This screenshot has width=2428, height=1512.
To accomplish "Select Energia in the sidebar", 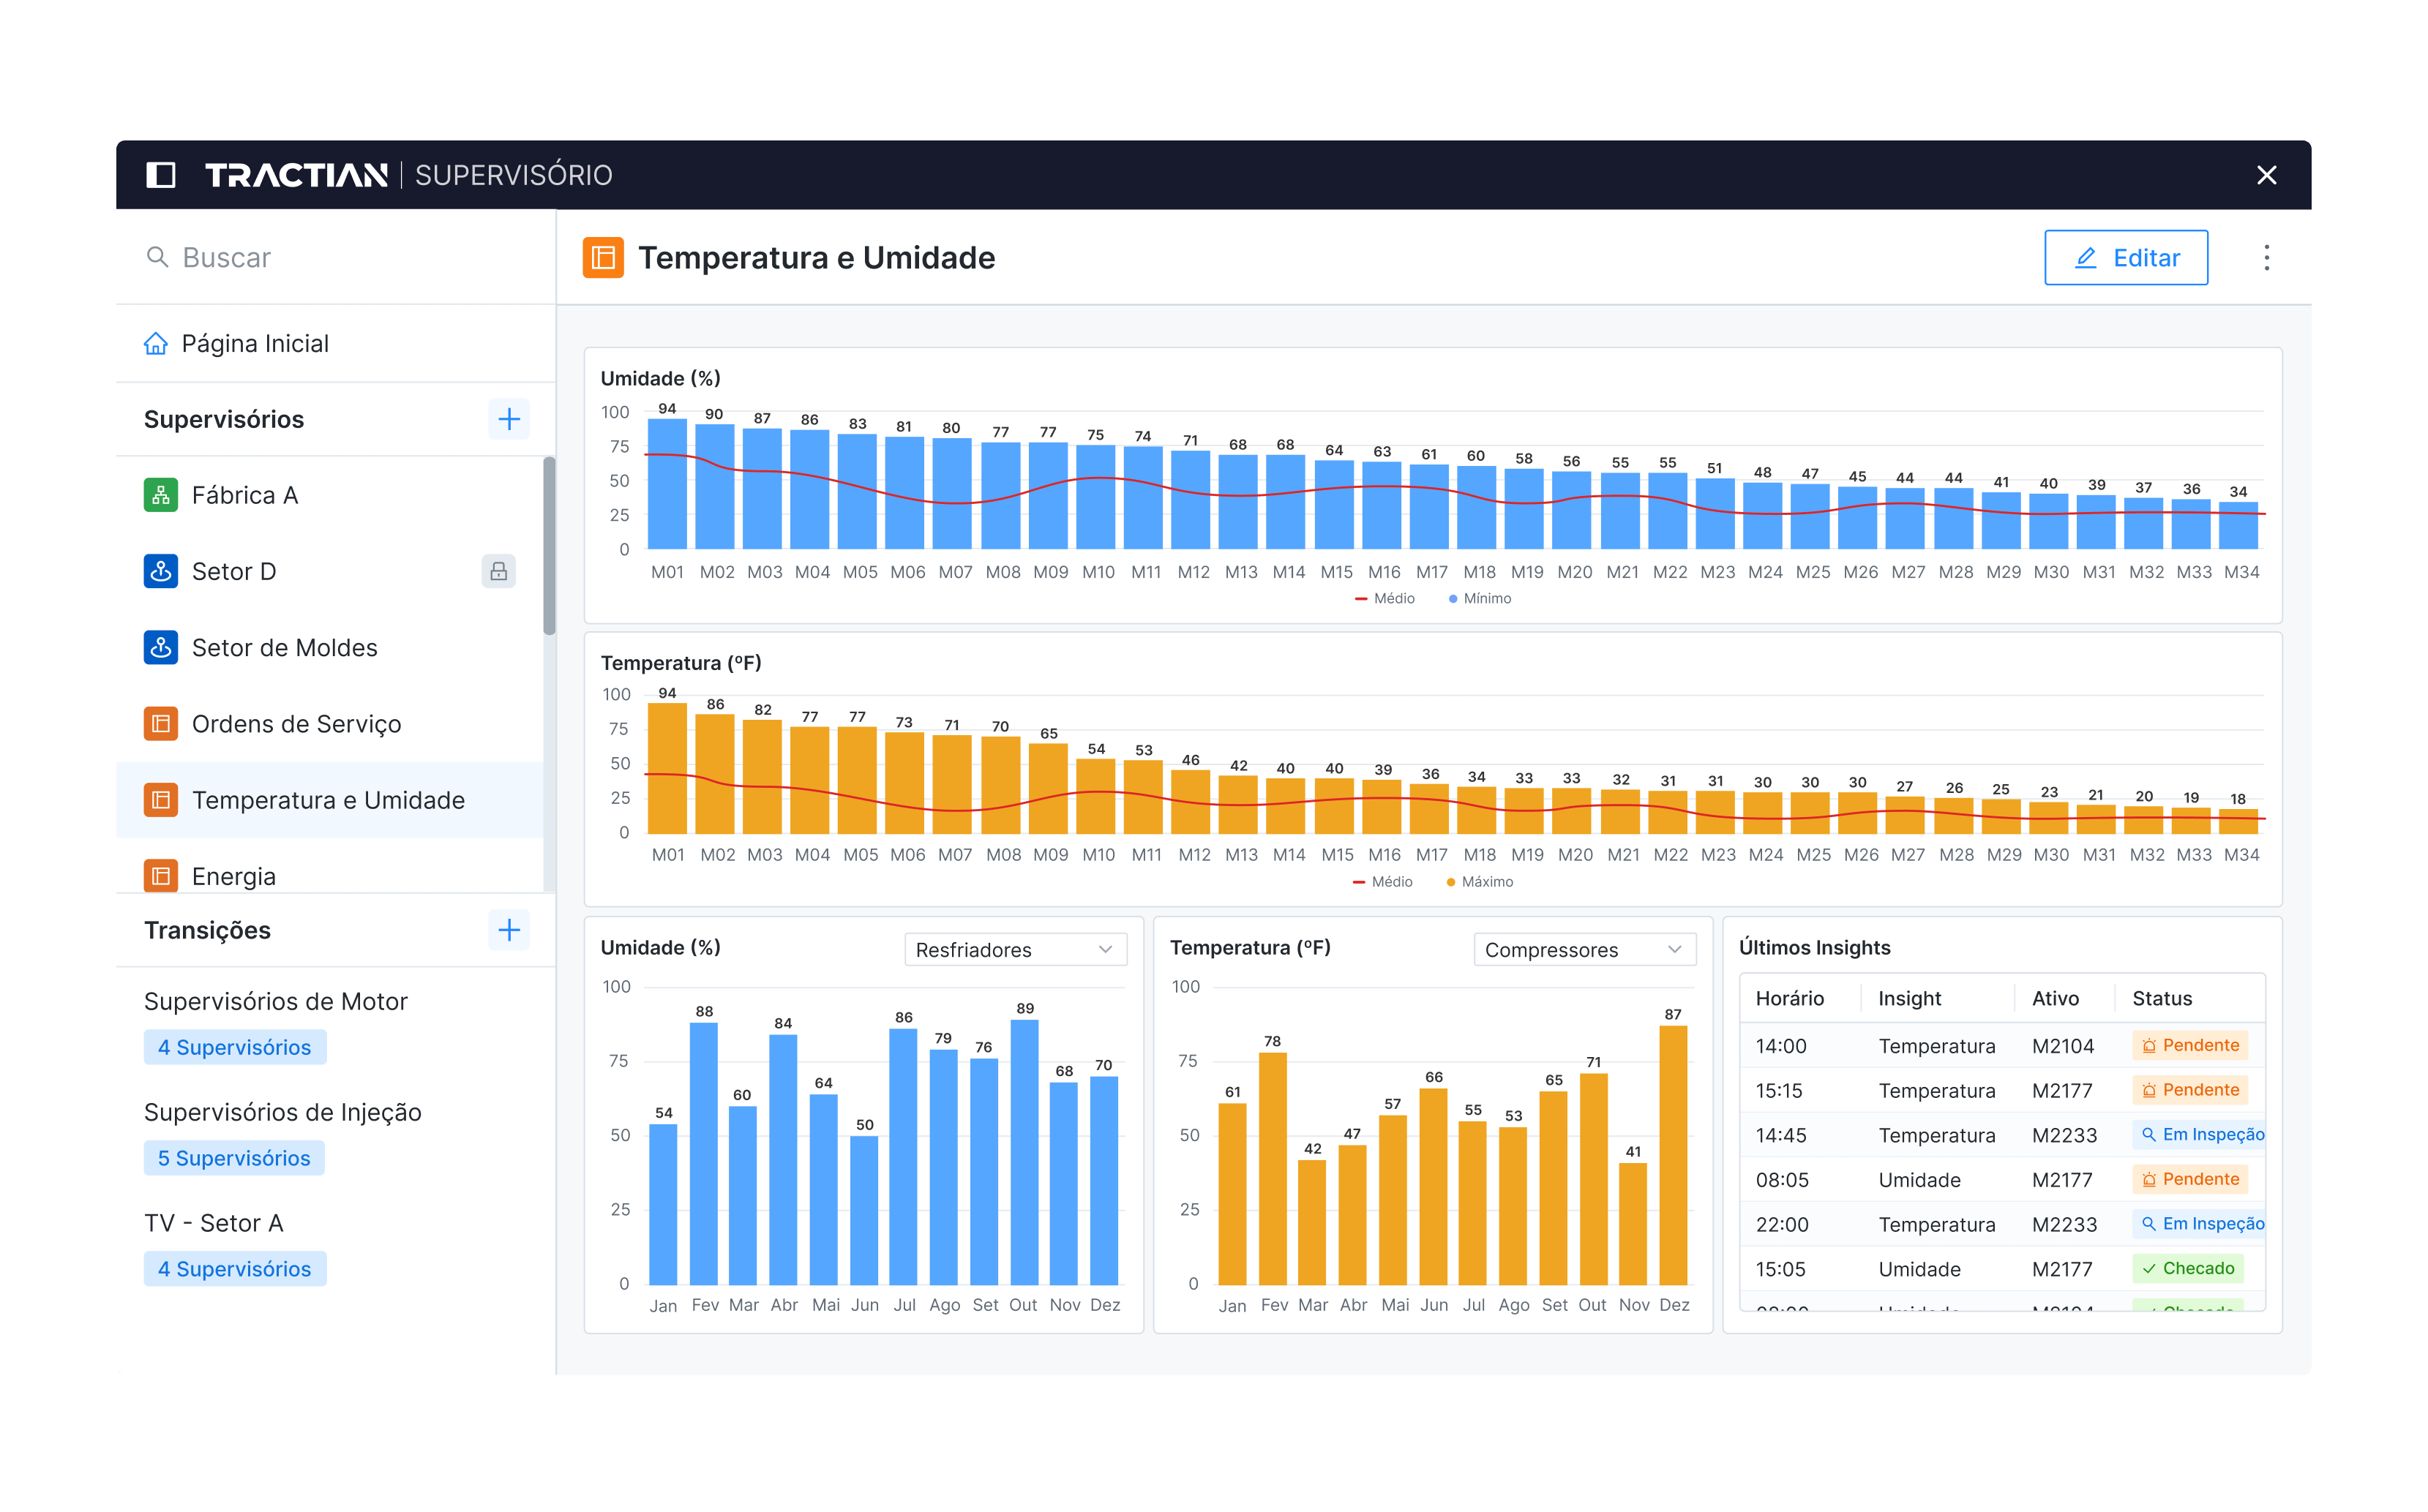I will [234, 876].
